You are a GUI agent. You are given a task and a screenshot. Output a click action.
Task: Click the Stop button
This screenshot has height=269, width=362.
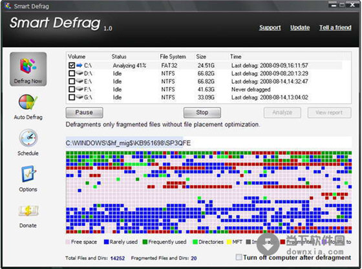point(202,112)
